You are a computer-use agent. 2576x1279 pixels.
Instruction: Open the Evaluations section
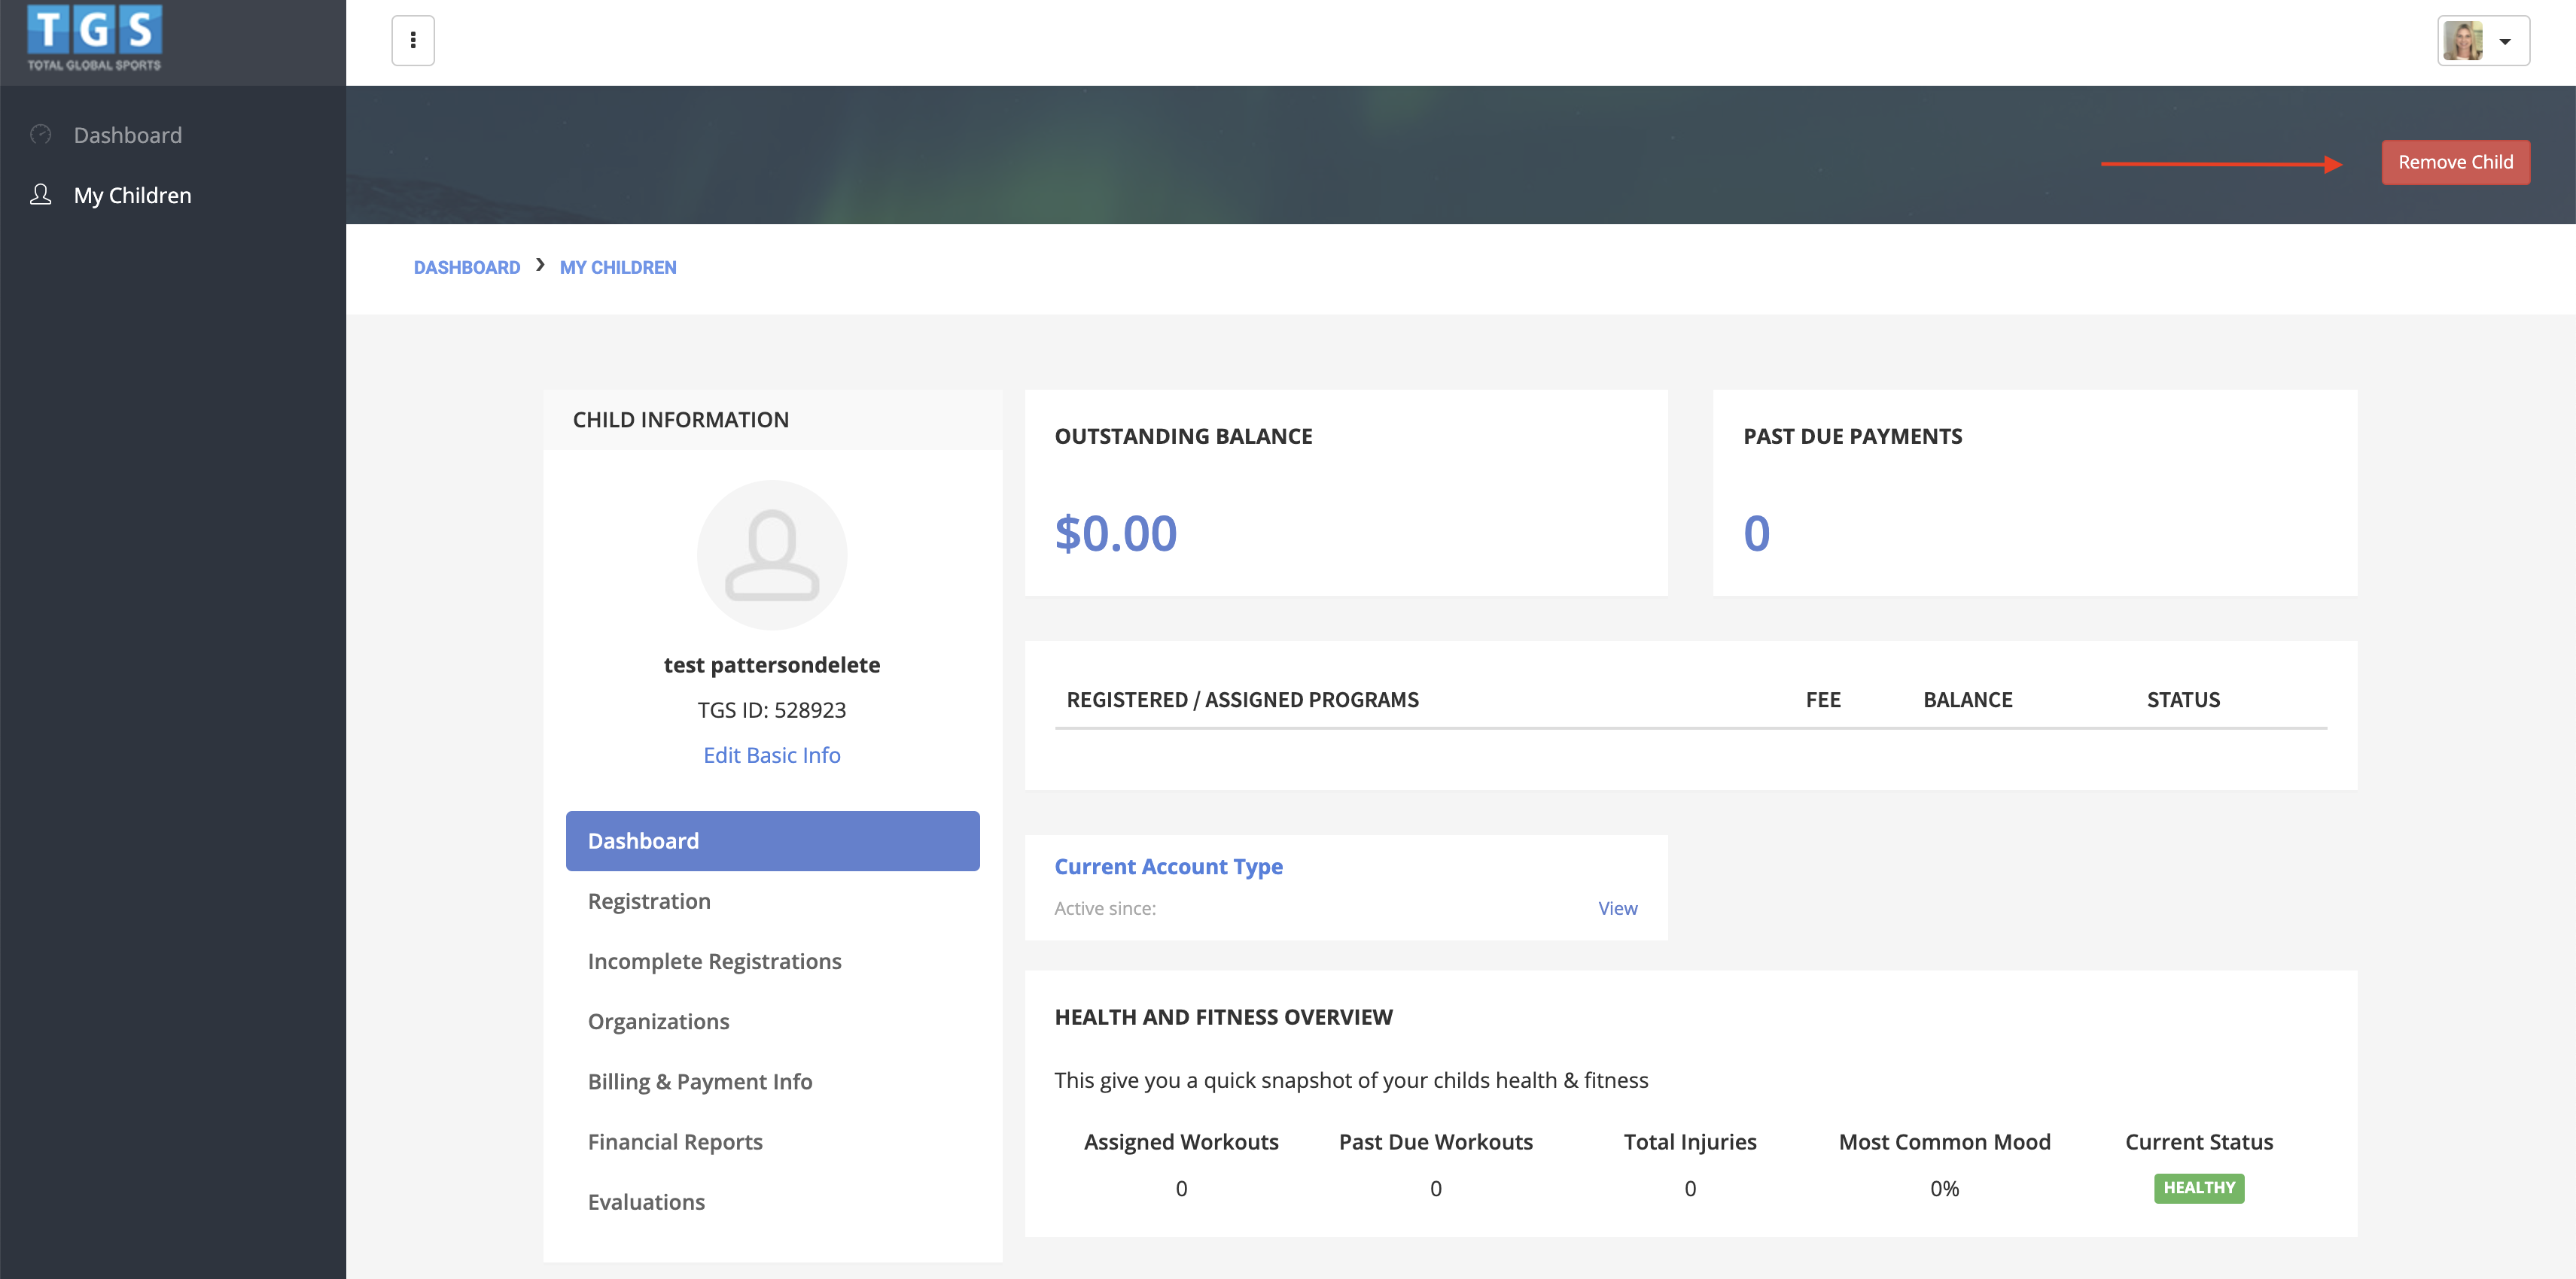(646, 1202)
